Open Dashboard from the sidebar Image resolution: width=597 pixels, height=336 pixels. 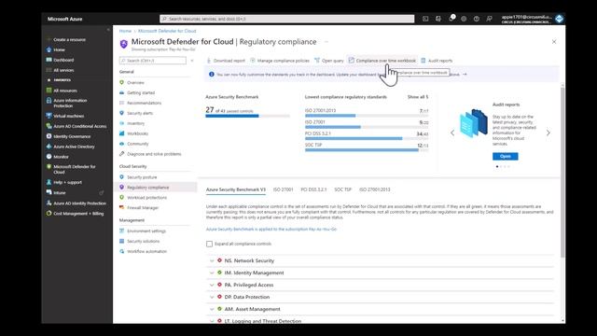point(63,60)
